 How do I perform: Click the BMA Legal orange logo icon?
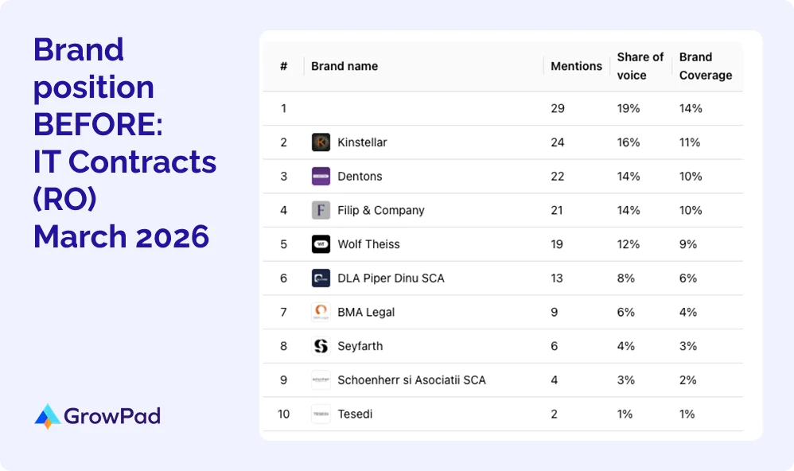pos(321,312)
